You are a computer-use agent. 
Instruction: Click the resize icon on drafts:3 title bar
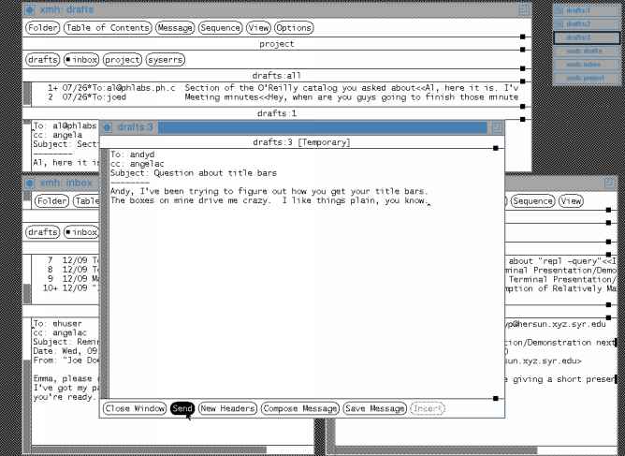point(496,126)
